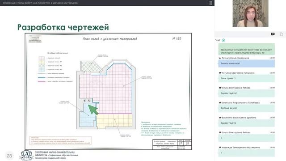Click the slide heading 'Разработка чертежей'
The image size is (286, 161).
click(63, 27)
